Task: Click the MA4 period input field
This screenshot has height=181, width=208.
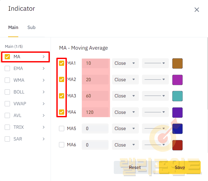Action: click(95, 112)
